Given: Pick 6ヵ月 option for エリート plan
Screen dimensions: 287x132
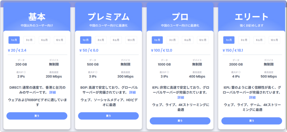Looking at the screenshot, I should pos(259,40).
